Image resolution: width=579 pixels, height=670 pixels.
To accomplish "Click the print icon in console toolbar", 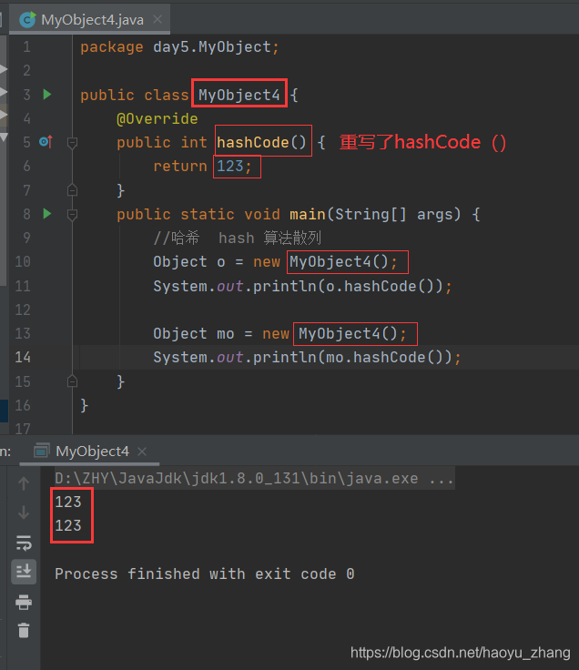I will pyautogui.click(x=24, y=602).
